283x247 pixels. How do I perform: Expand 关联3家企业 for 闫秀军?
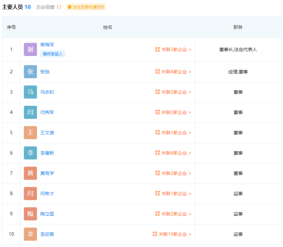pos(173,112)
